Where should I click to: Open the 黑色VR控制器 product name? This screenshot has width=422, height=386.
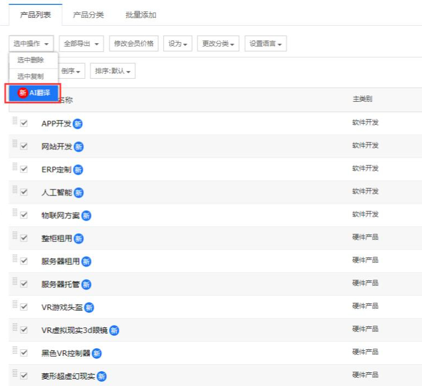coord(66,353)
